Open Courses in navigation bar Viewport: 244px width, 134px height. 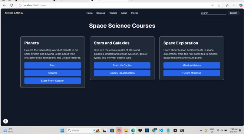(x=101, y=13)
